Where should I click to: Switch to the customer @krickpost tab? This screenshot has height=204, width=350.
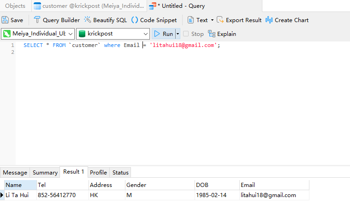pos(89,6)
